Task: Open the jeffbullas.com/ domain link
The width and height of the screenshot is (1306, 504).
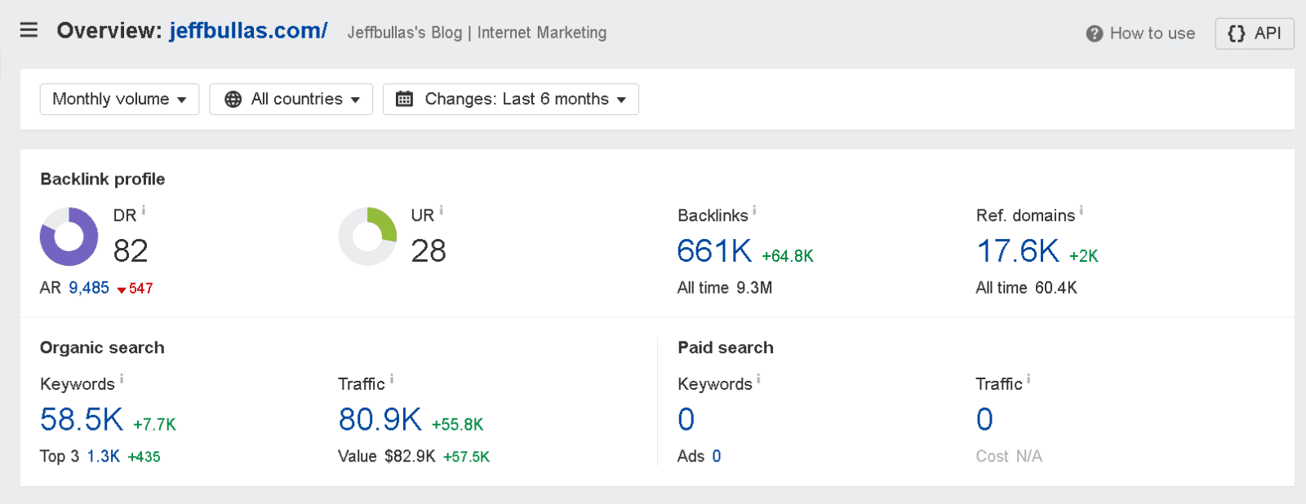Action: tap(248, 31)
